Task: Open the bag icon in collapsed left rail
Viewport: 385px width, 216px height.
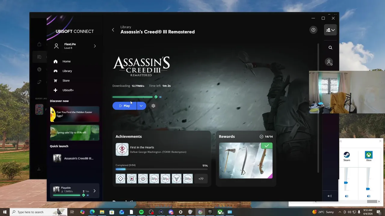Action: click(x=39, y=44)
